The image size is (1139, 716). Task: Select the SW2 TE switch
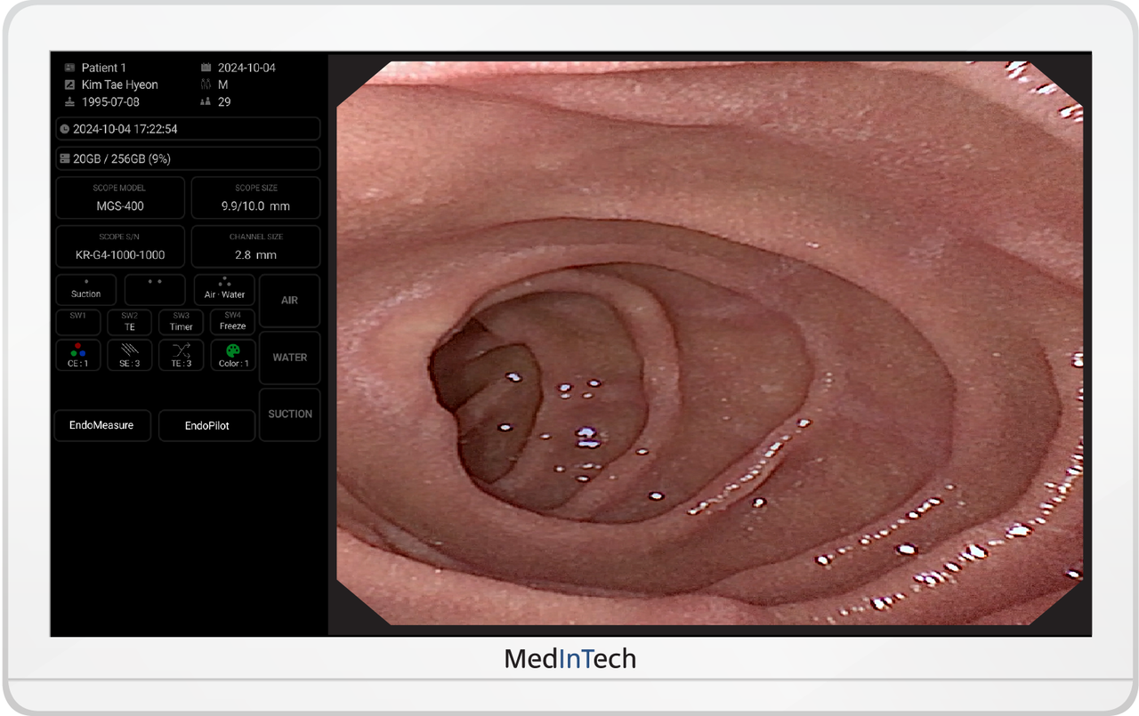pos(130,322)
